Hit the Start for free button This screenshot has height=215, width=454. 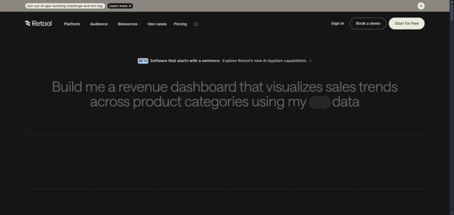coord(407,23)
